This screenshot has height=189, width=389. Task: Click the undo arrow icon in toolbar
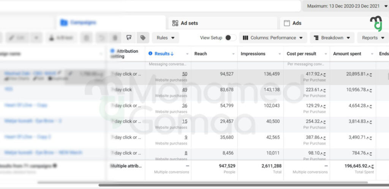click(101, 38)
